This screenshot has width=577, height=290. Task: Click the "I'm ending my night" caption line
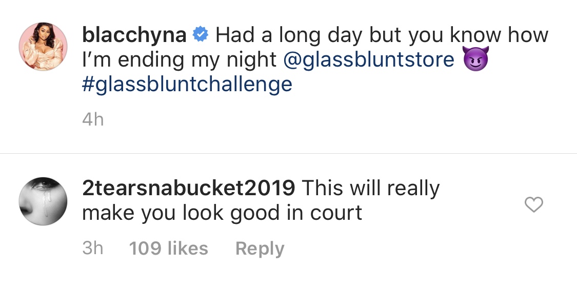tap(180, 60)
